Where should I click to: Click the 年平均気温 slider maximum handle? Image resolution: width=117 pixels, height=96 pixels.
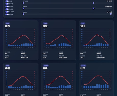[93, 3]
